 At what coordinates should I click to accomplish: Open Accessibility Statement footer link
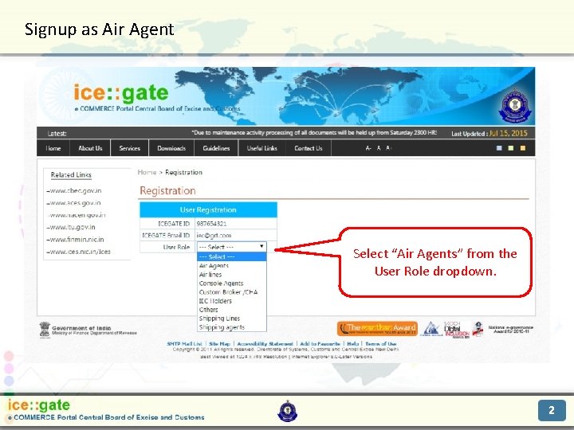pos(265,344)
